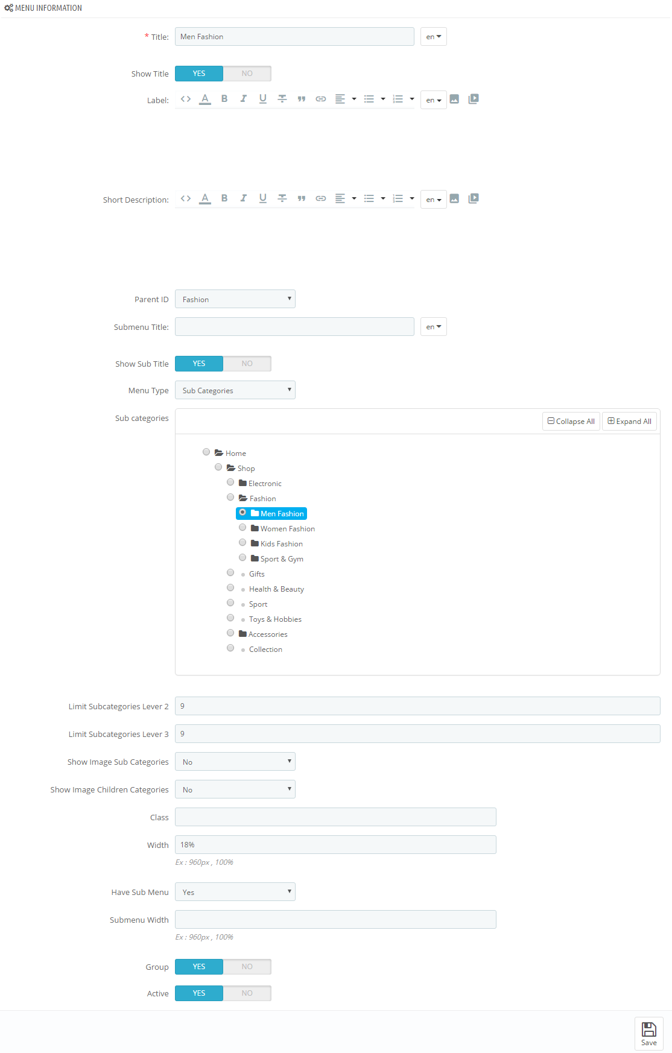Set Show Title toggle to NO
672x1053 pixels.
[247, 74]
